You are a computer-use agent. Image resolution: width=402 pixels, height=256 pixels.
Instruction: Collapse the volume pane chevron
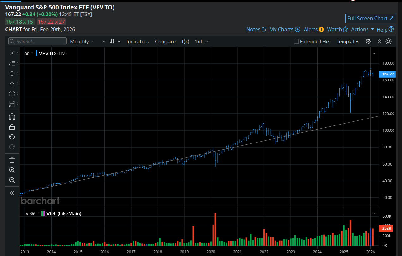point(374,214)
